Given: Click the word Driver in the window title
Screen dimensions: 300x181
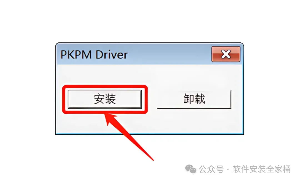Looking at the screenshot, I should [112, 55].
